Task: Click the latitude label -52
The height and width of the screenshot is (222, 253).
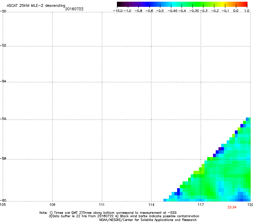Action: (x=3, y=45)
